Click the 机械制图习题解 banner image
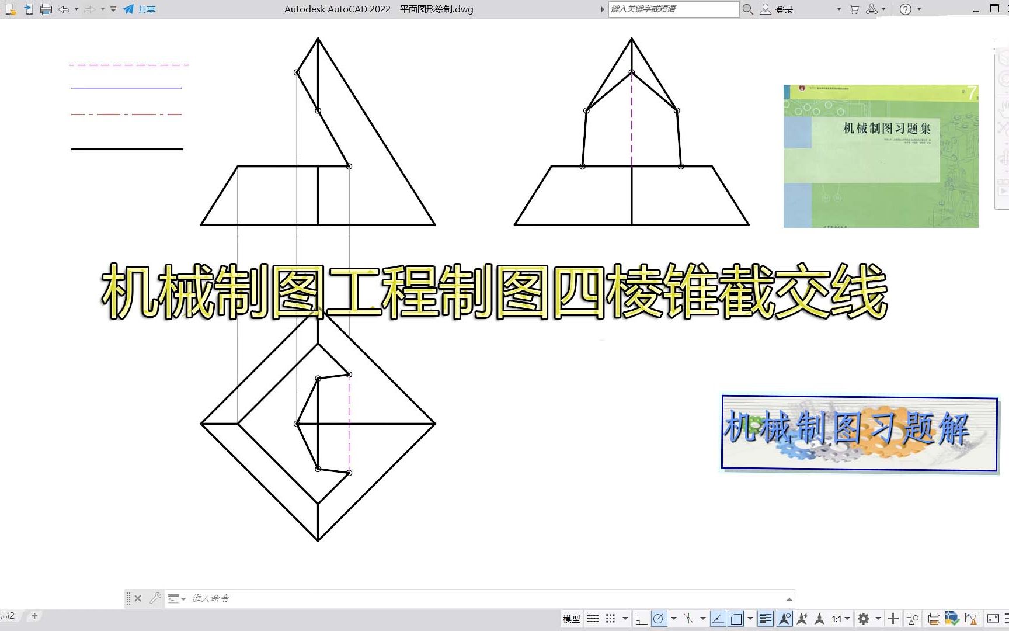1009x631 pixels. click(860, 433)
